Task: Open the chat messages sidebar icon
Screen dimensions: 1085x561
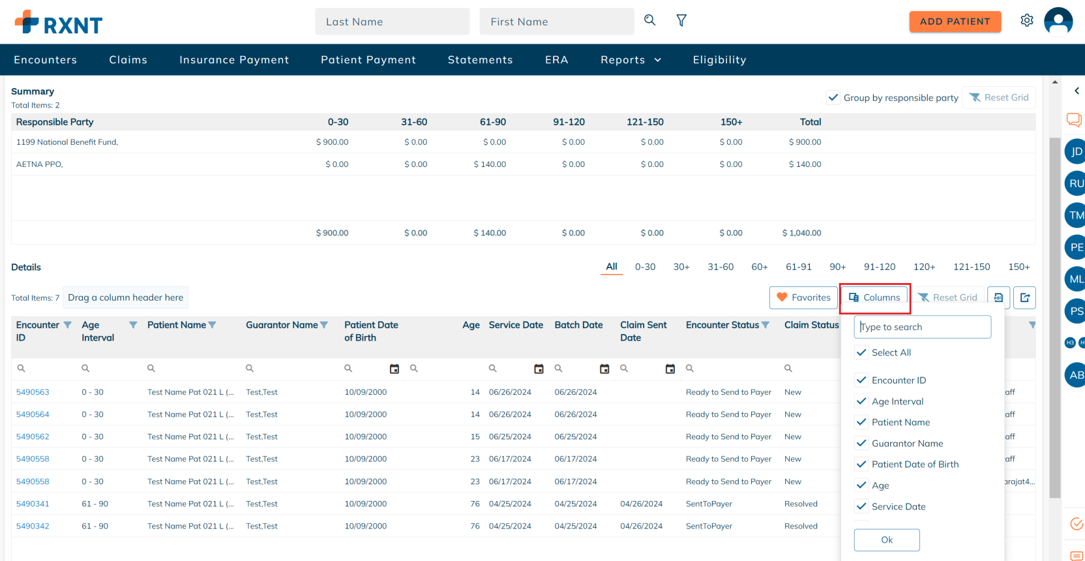Action: 1073,119
